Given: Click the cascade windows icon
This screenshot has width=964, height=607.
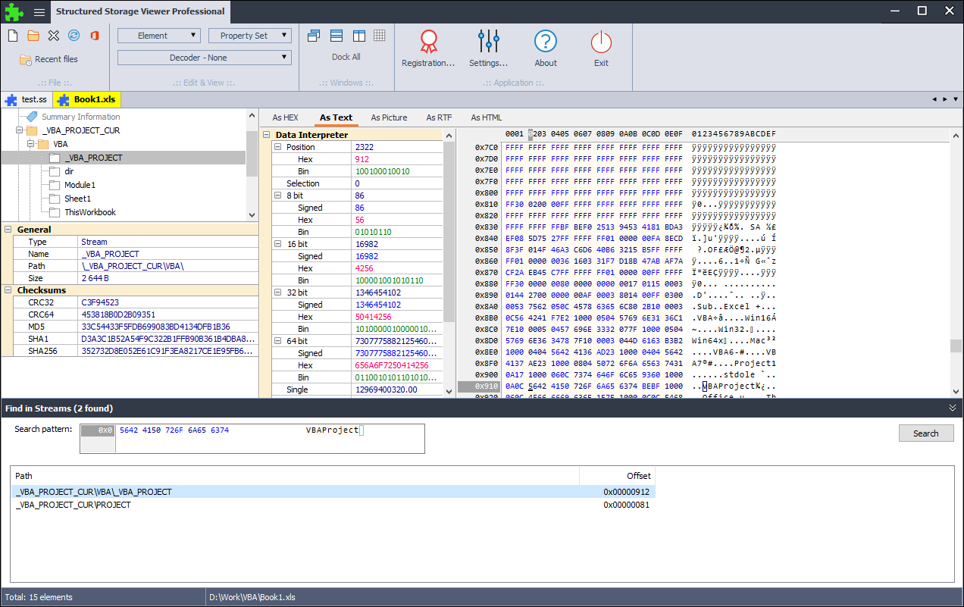Looking at the screenshot, I should (315, 36).
